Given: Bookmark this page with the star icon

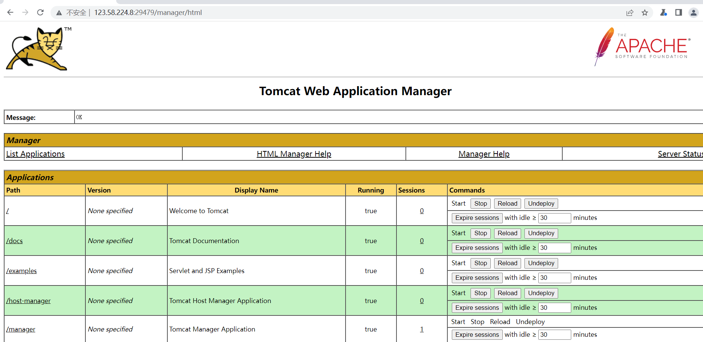Looking at the screenshot, I should (x=645, y=13).
